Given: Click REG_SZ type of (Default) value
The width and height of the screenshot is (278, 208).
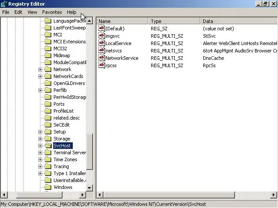Looking at the screenshot, I should point(159,29).
